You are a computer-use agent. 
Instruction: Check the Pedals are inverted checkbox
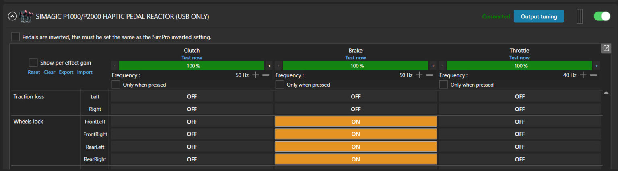15,37
